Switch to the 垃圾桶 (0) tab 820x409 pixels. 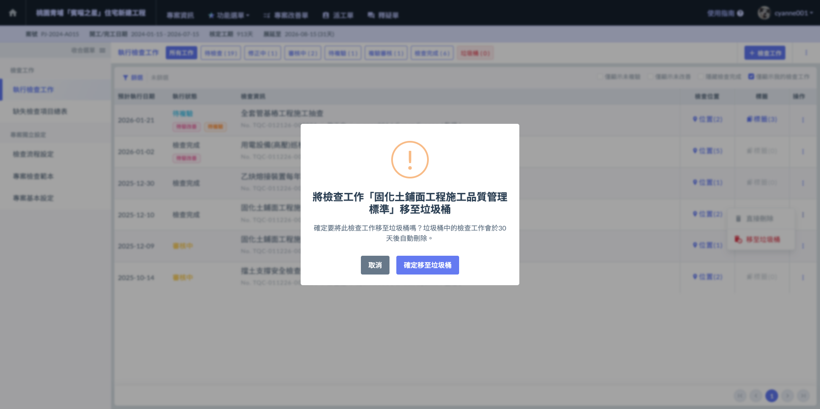point(475,53)
